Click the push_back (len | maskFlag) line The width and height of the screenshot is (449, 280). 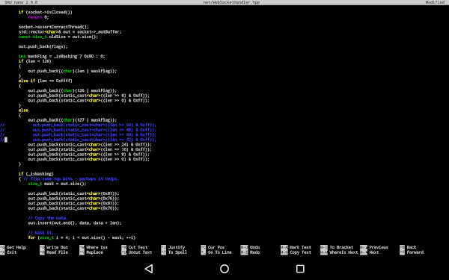pyautogui.click(x=72, y=71)
